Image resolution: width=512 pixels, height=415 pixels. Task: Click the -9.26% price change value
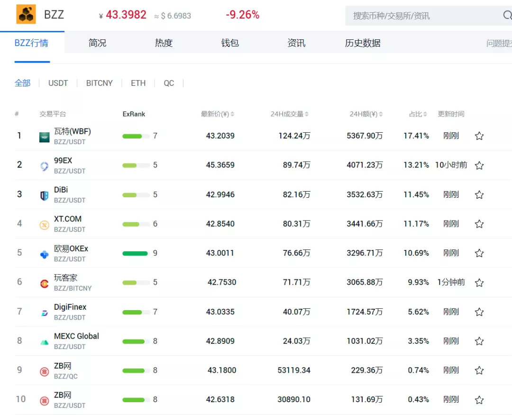pyautogui.click(x=243, y=15)
